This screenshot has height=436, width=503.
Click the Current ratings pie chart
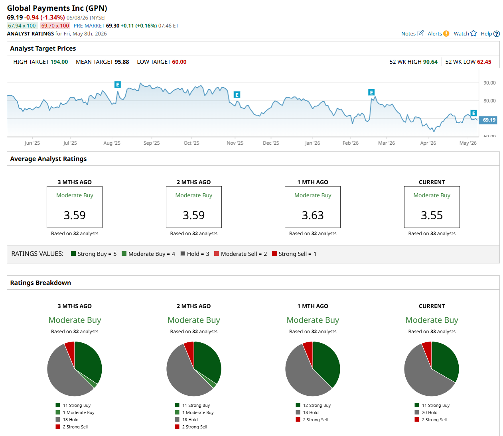coord(432,369)
